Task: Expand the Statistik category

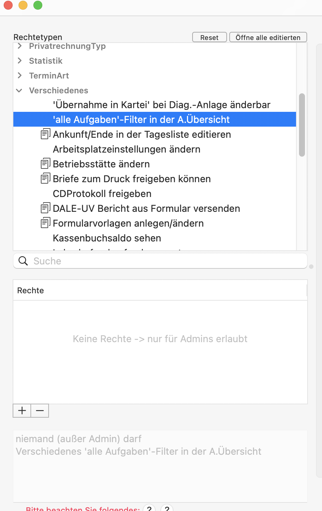Action: click(20, 61)
